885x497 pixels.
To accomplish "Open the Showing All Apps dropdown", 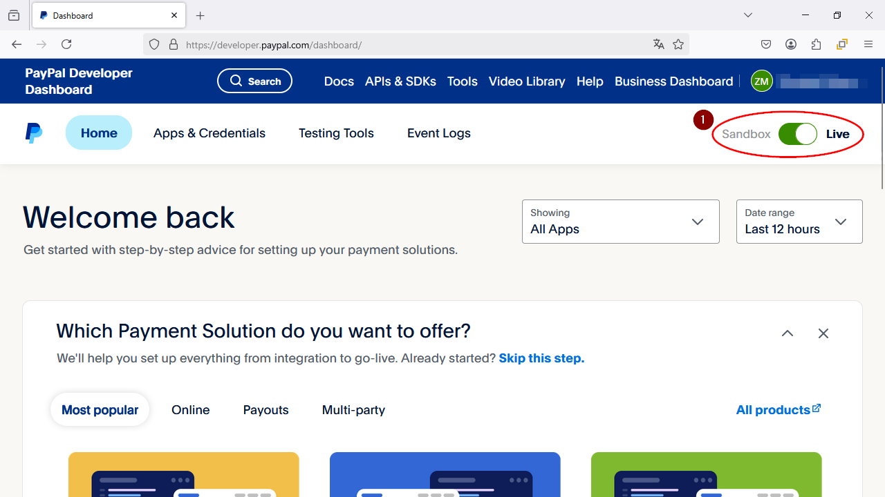I will [621, 222].
